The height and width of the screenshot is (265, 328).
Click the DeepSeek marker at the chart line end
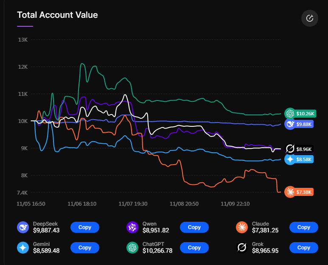pos(290,124)
